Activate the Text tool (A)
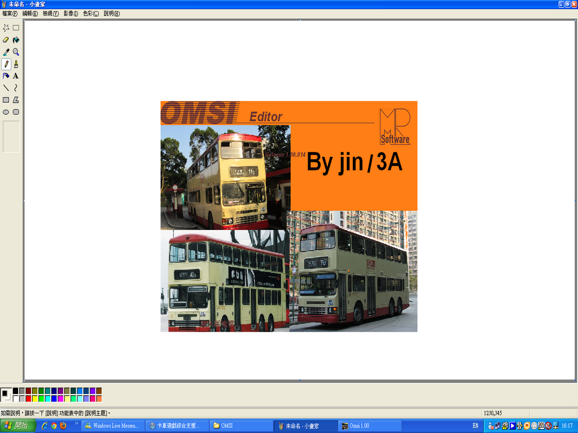578x433 pixels. [16, 76]
